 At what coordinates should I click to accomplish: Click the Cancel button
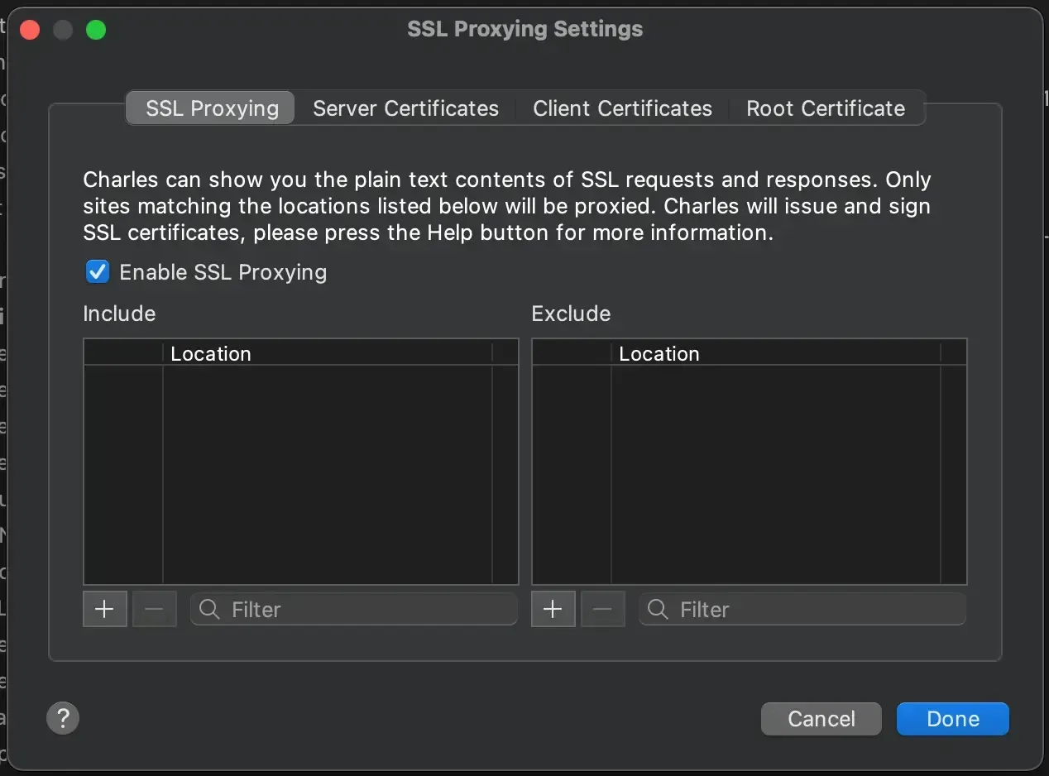[821, 719]
